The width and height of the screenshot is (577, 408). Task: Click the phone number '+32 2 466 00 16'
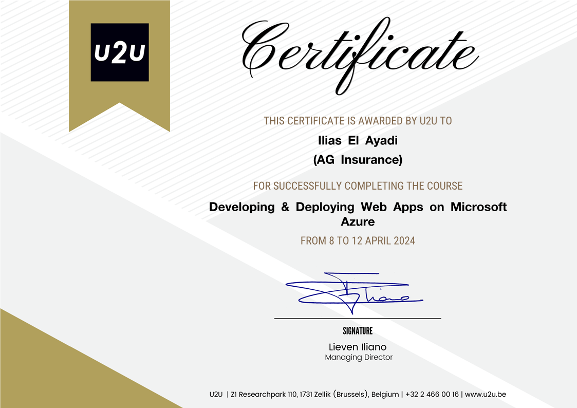tap(432, 395)
